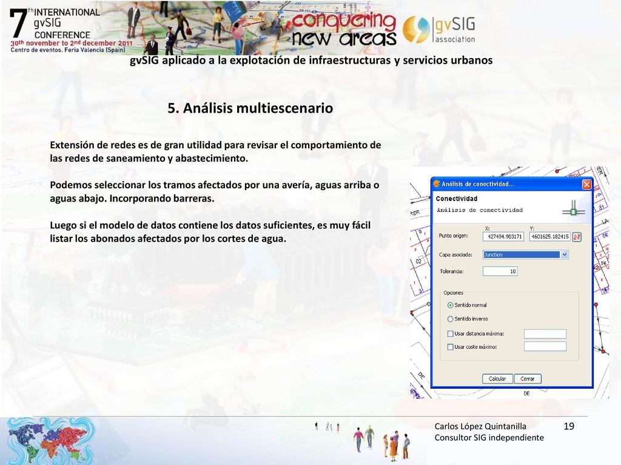Click the connectivity network icon in dialog header
Viewport: 621px width, 465px height.
click(x=573, y=208)
